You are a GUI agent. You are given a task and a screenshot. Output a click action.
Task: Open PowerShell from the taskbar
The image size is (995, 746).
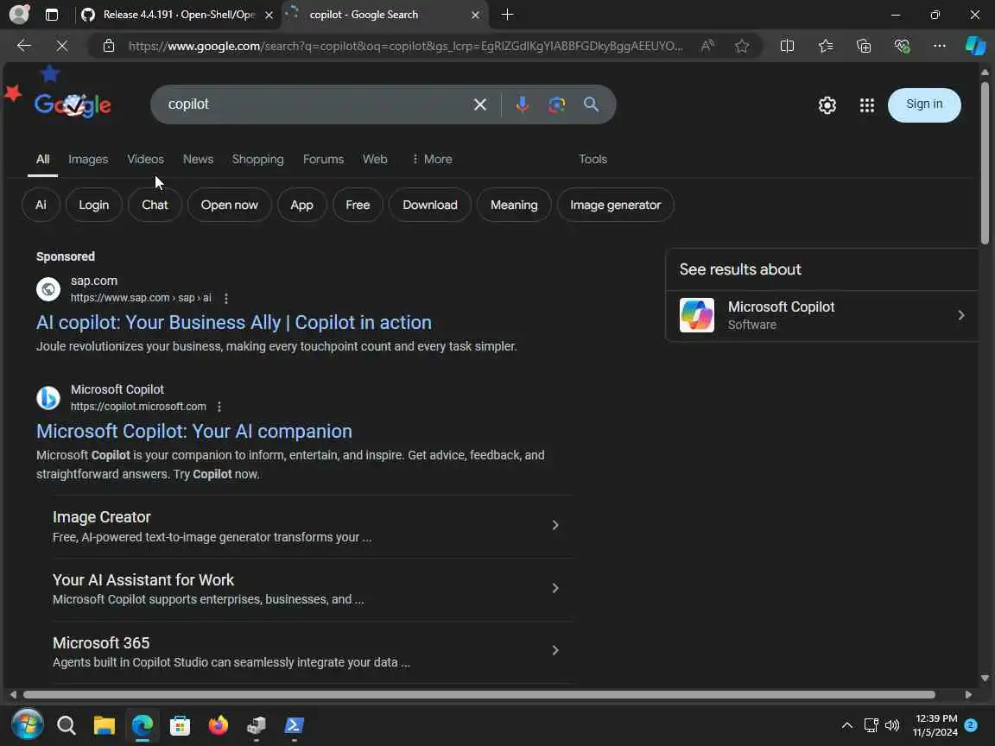point(295,725)
